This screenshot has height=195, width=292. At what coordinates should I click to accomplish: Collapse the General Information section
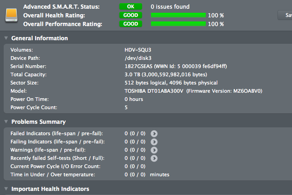point(6,38)
